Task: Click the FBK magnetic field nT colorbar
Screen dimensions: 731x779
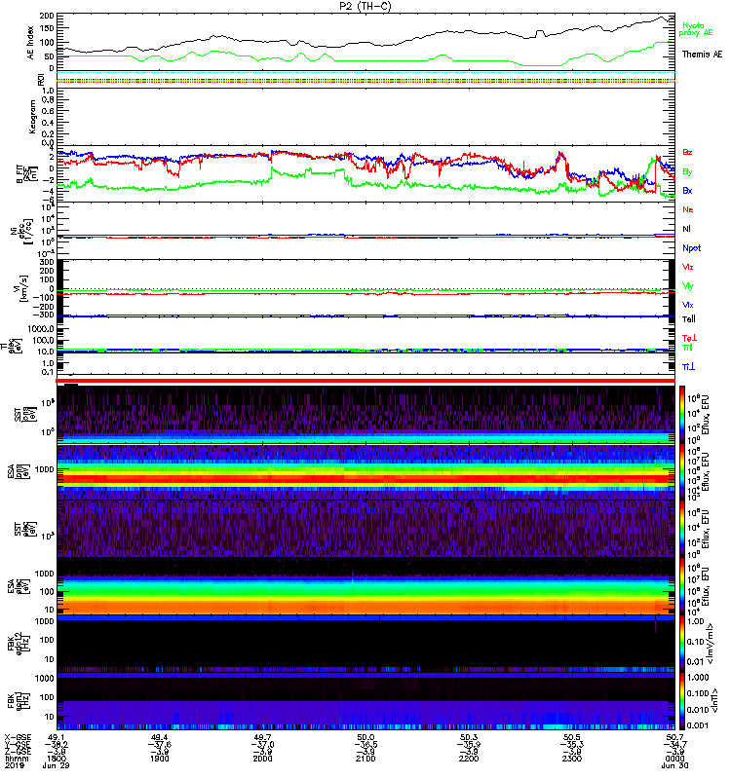Action: [682, 701]
